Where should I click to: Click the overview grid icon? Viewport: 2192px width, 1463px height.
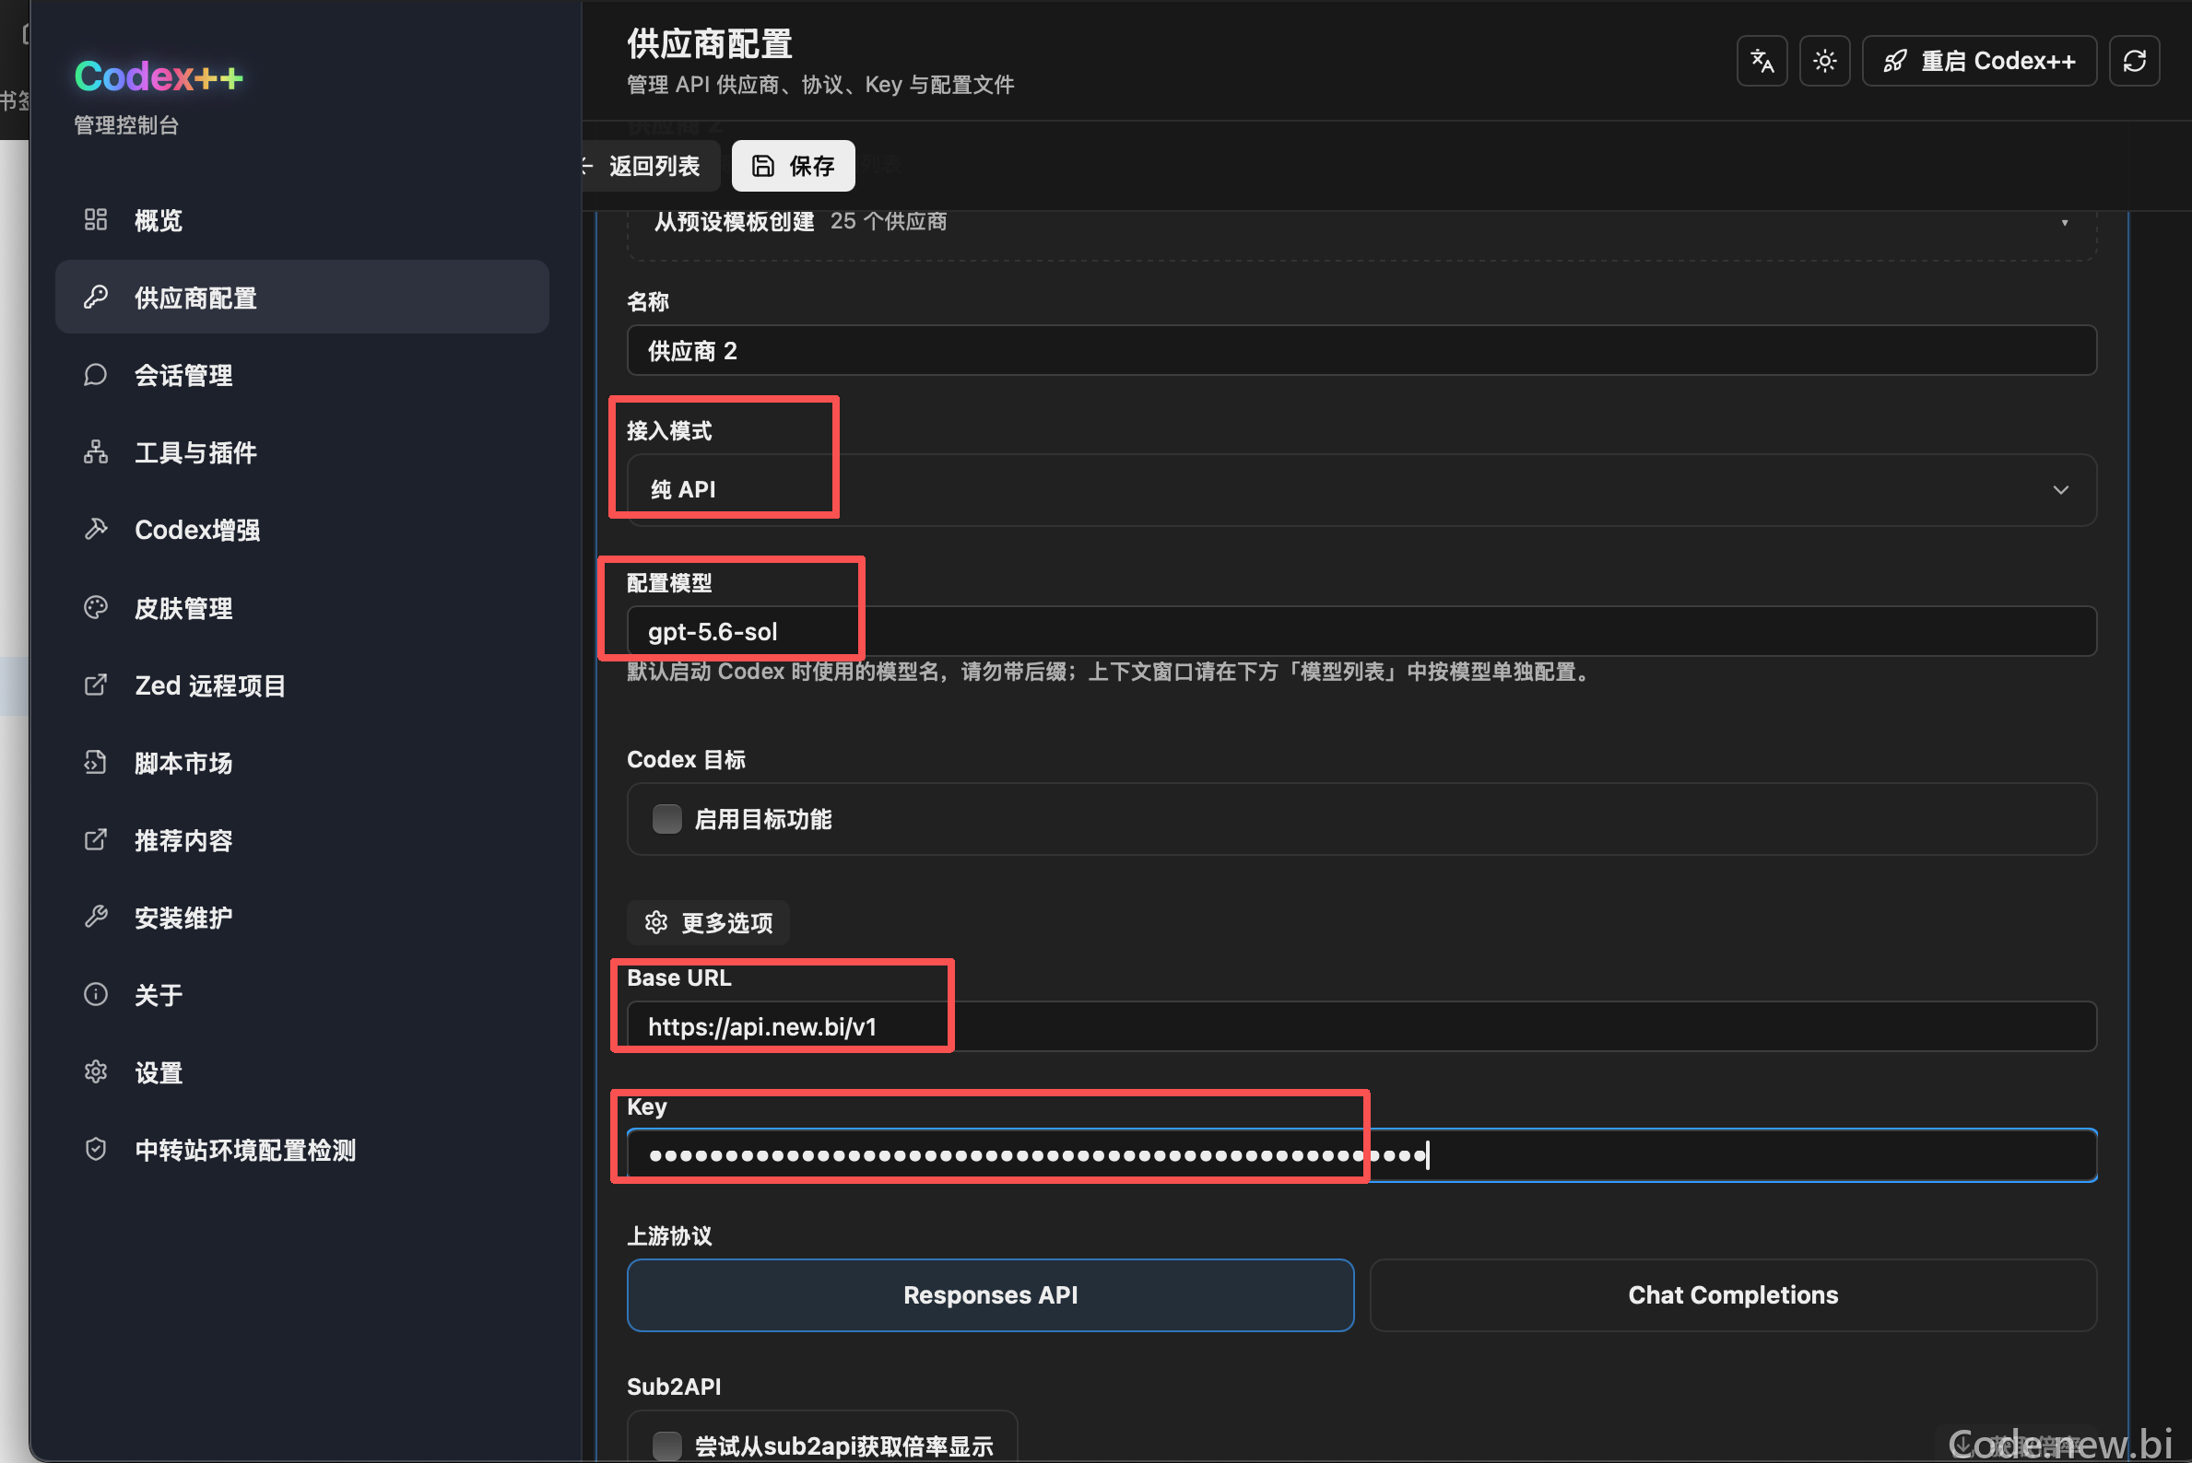pos(95,219)
